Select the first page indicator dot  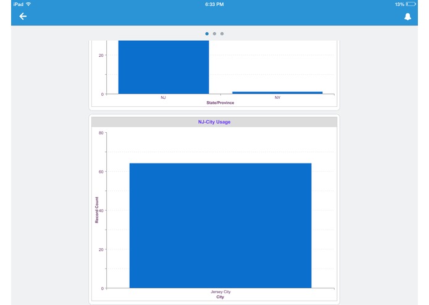[x=207, y=33]
